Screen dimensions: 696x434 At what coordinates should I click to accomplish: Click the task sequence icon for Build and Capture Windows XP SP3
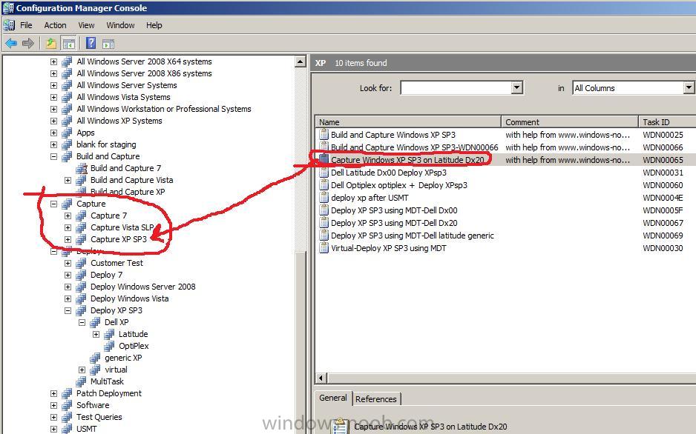324,135
